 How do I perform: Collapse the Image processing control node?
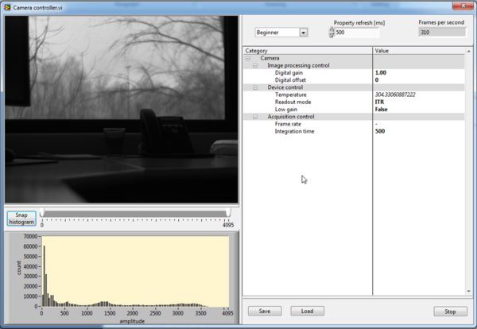tap(255, 65)
